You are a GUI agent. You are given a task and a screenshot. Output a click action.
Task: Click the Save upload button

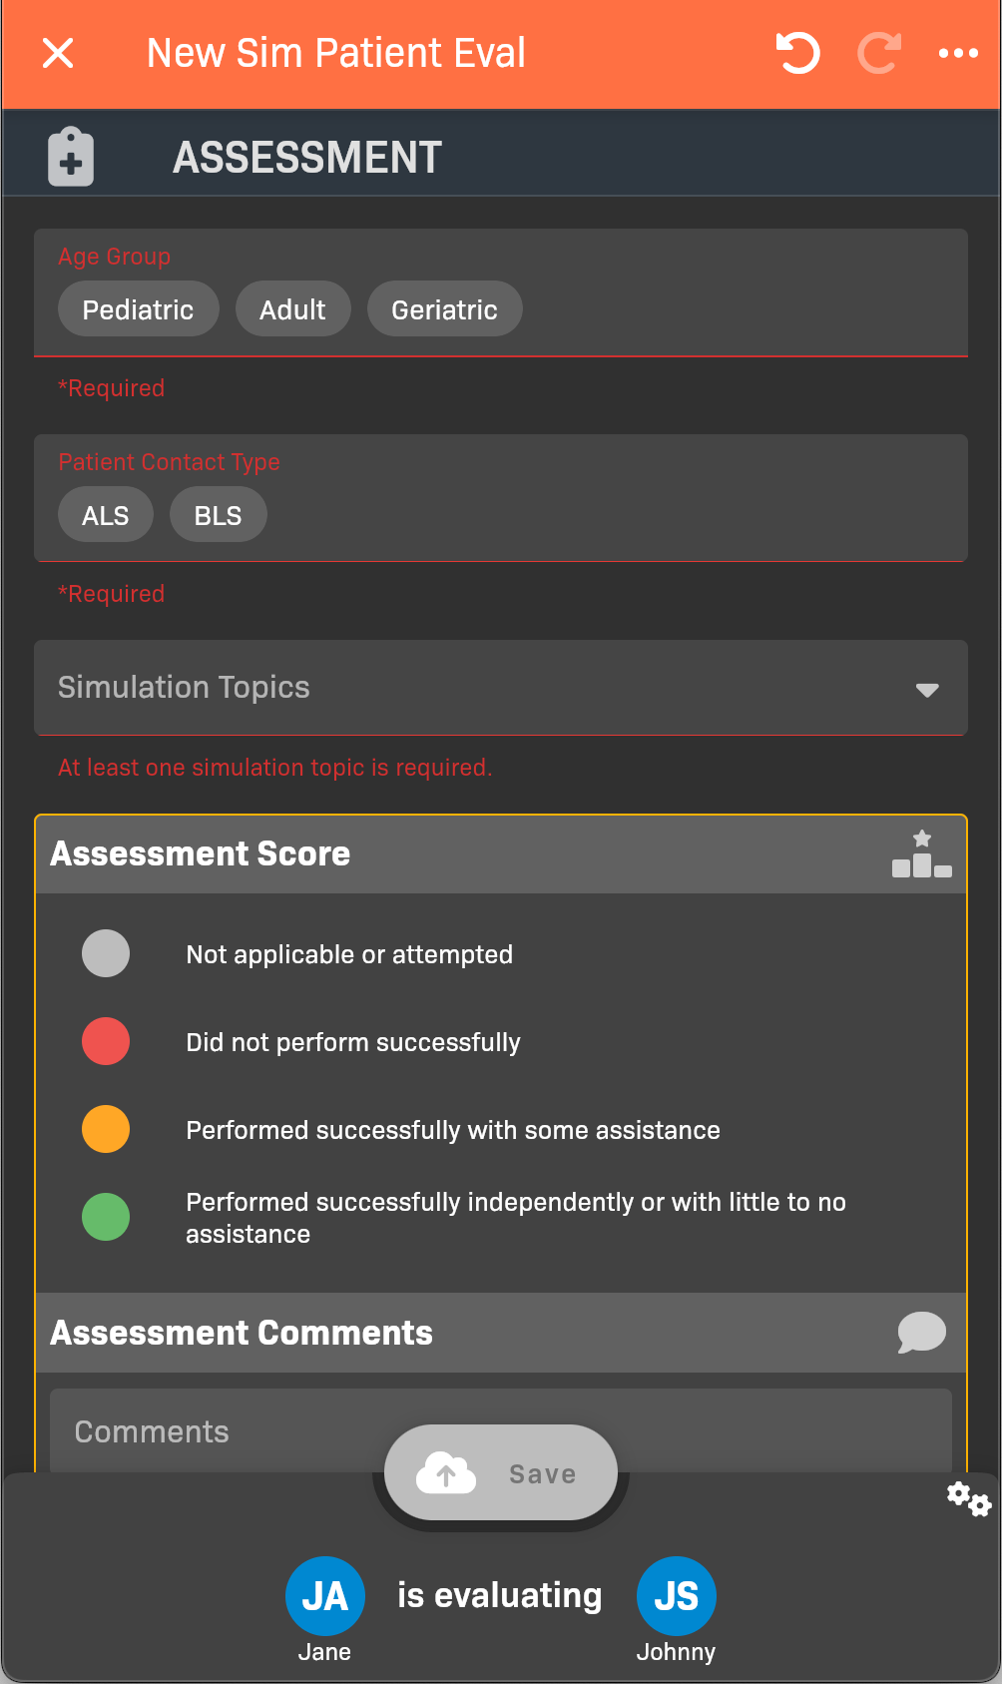(x=501, y=1473)
